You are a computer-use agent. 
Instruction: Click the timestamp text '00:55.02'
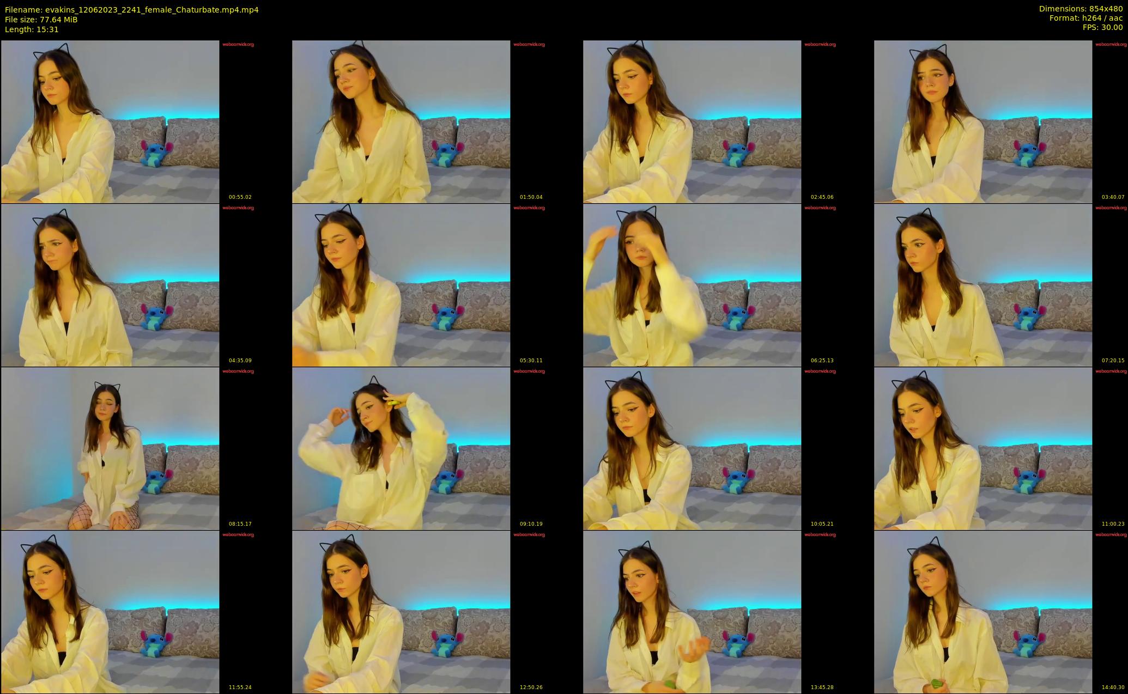[x=240, y=197]
